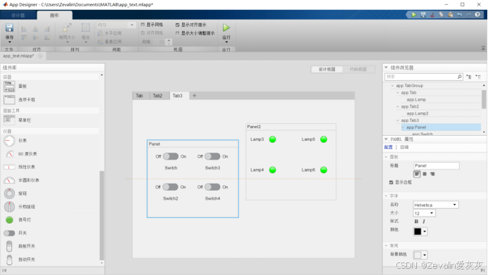Enable the Show Grid (显示网格) checkbox
The height and width of the screenshot is (275, 488).
(x=142, y=25)
